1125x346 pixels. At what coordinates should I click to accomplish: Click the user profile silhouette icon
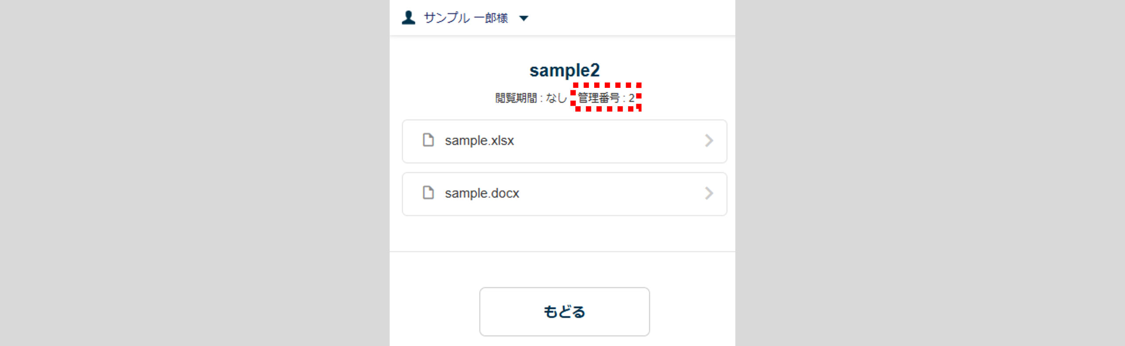[x=408, y=18]
